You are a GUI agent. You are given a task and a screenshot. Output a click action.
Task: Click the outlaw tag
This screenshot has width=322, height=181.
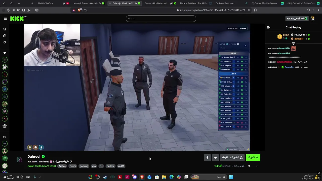[x=110, y=166]
